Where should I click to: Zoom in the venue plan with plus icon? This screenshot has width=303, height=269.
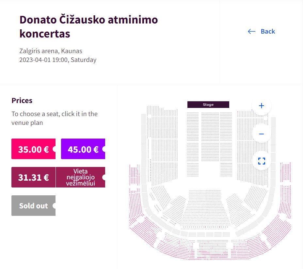click(x=261, y=106)
